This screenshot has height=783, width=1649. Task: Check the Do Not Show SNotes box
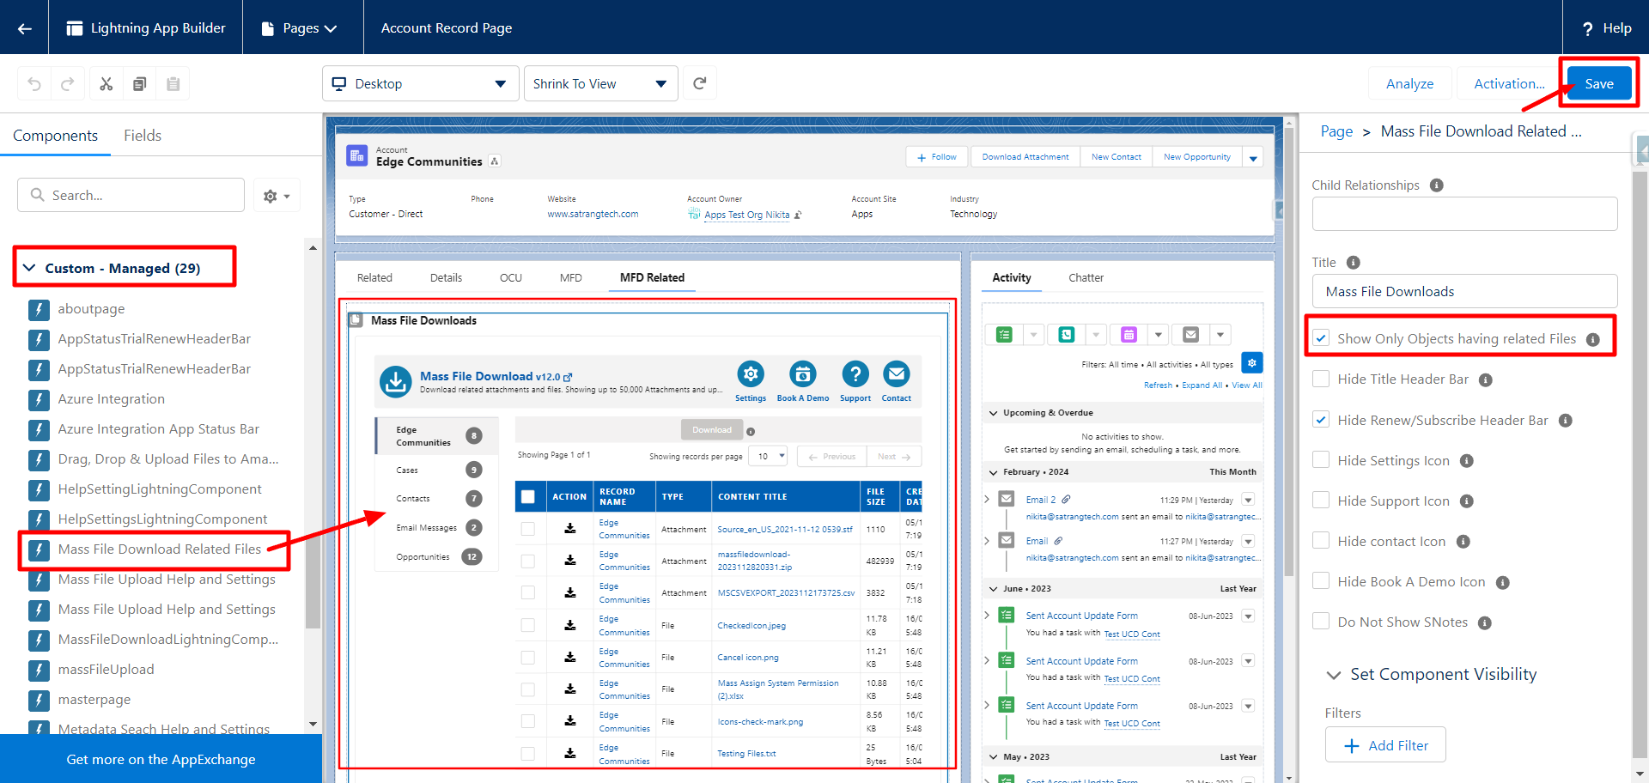[1321, 622]
